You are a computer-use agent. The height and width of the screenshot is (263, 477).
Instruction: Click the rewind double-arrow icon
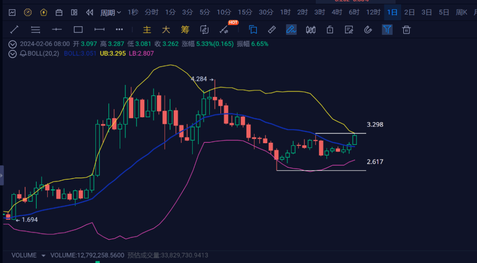tap(89, 12)
